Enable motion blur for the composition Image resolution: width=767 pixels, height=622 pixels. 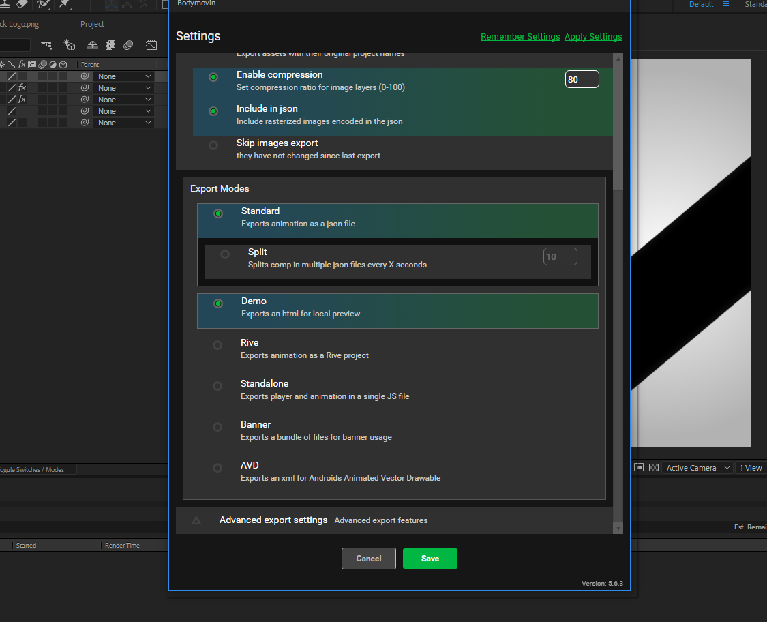point(128,45)
